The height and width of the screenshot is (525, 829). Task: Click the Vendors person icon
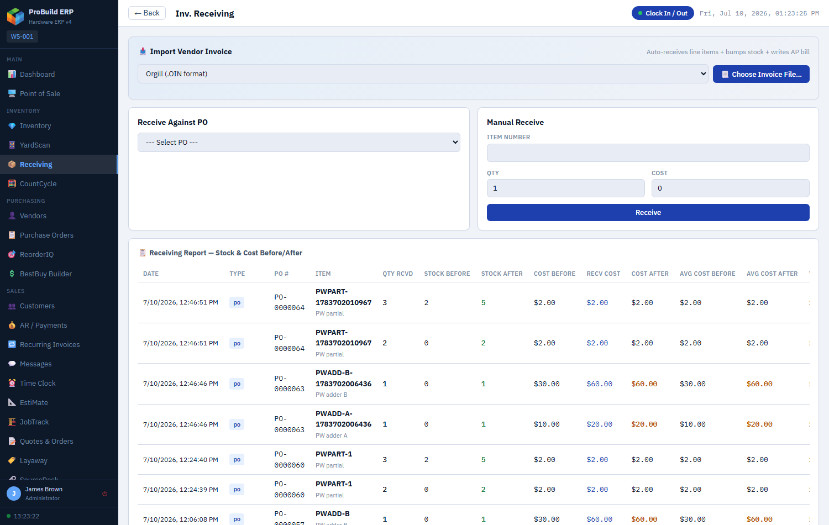click(12, 216)
